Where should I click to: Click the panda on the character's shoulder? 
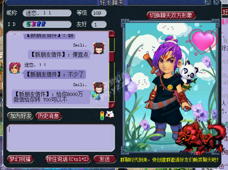[x=188, y=71]
